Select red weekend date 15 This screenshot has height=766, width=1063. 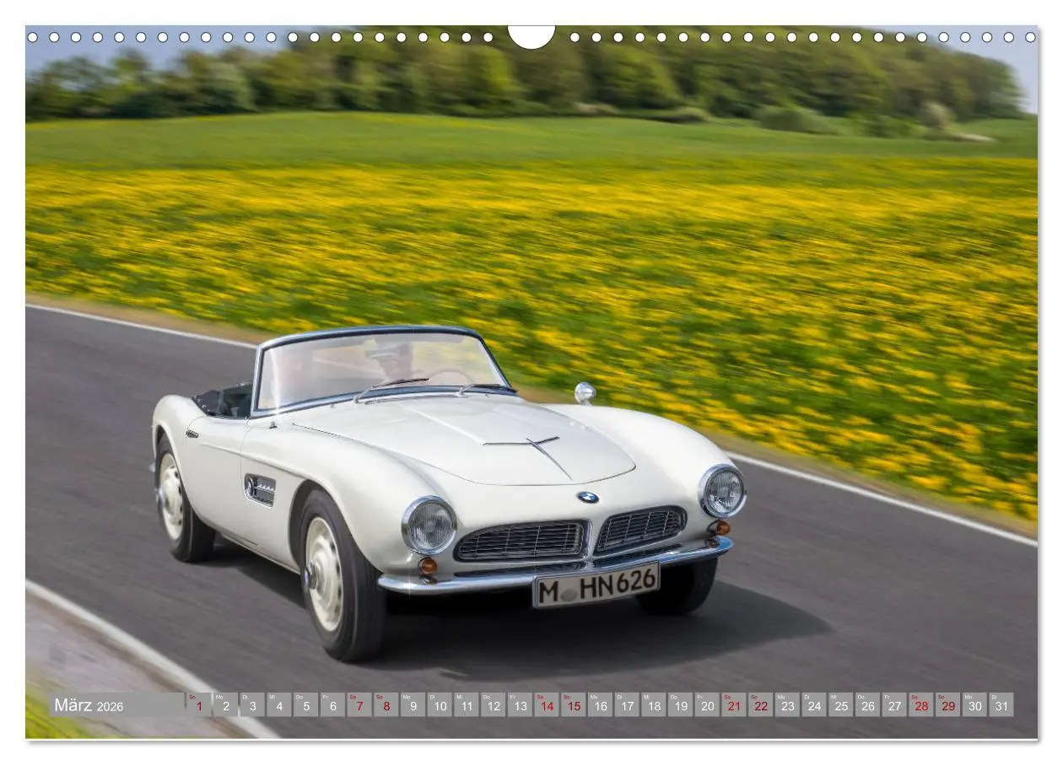[x=574, y=705]
